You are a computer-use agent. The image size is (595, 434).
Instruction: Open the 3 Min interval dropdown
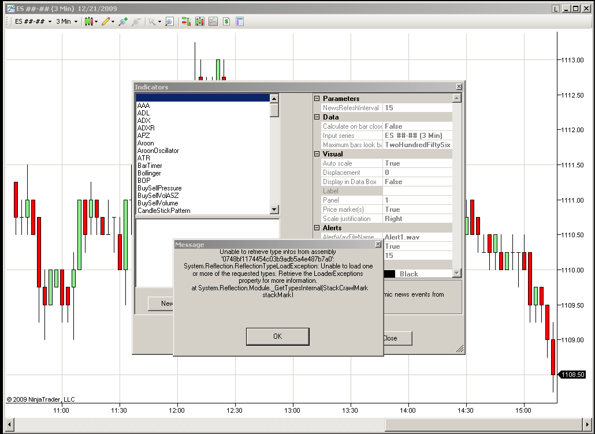pyautogui.click(x=66, y=21)
